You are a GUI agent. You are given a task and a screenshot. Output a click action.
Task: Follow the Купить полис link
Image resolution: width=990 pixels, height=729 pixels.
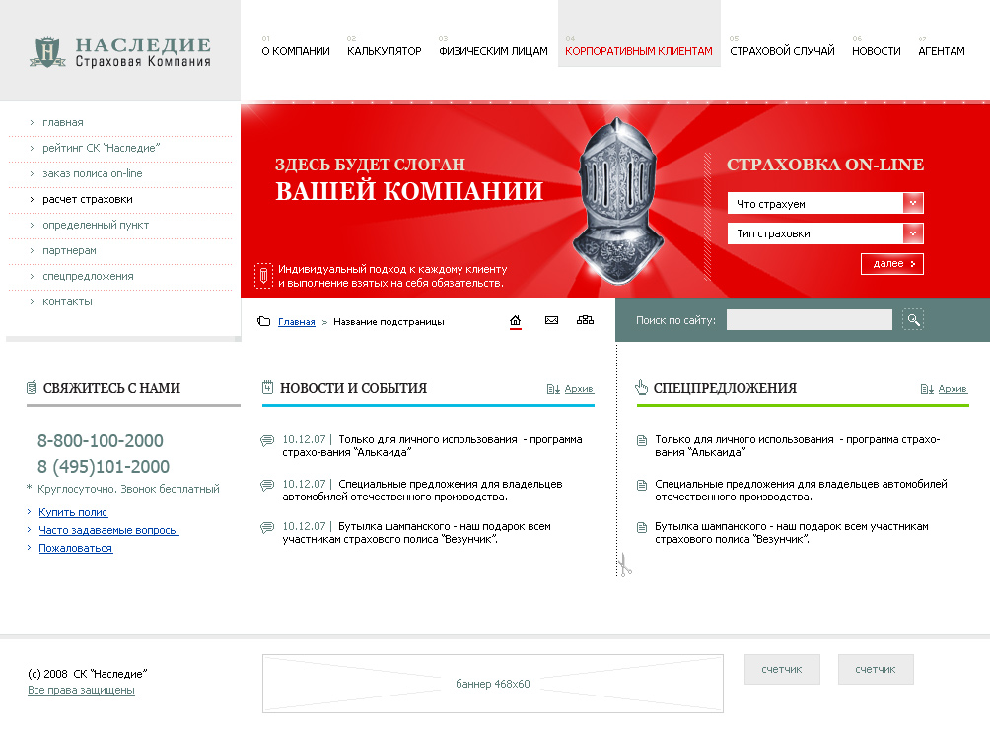pyautogui.click(x=72, y=512)
